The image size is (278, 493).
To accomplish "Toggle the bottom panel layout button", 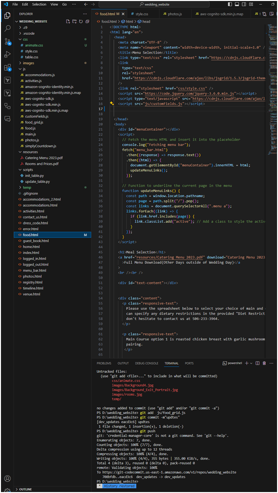I will point(236,4).
